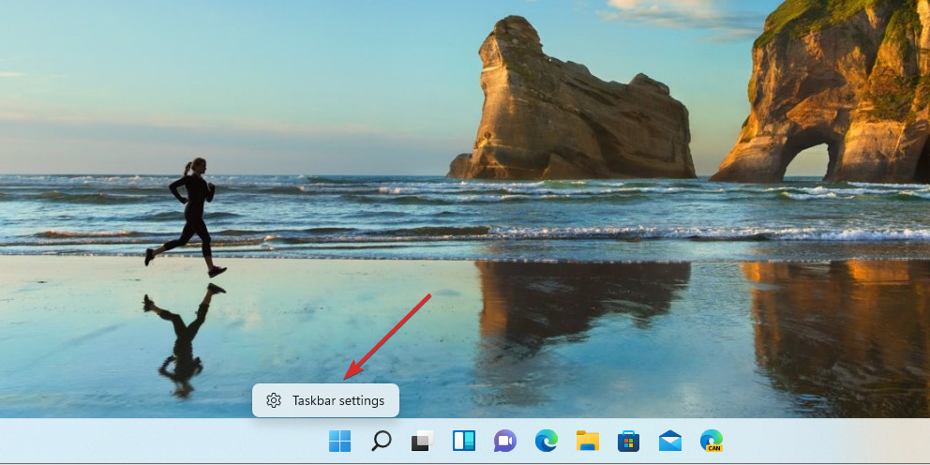Click the gear icon in the Taskbar settings popup
Screen dimensions: 930x465
point(273,401)
